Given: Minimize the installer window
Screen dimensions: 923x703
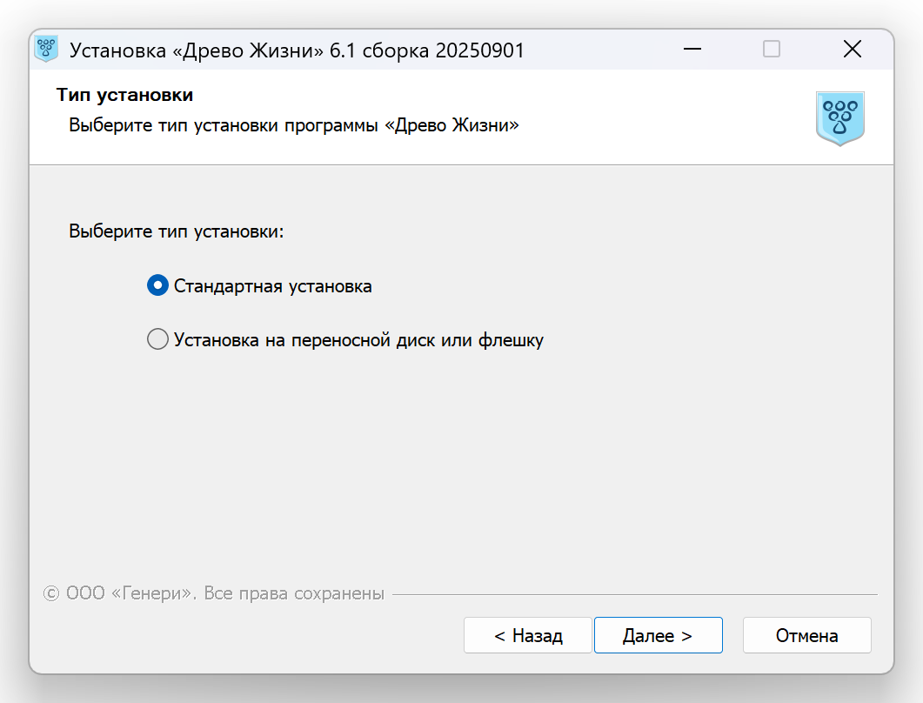Looking at the screenshot, I should click(x=692, y=49).
